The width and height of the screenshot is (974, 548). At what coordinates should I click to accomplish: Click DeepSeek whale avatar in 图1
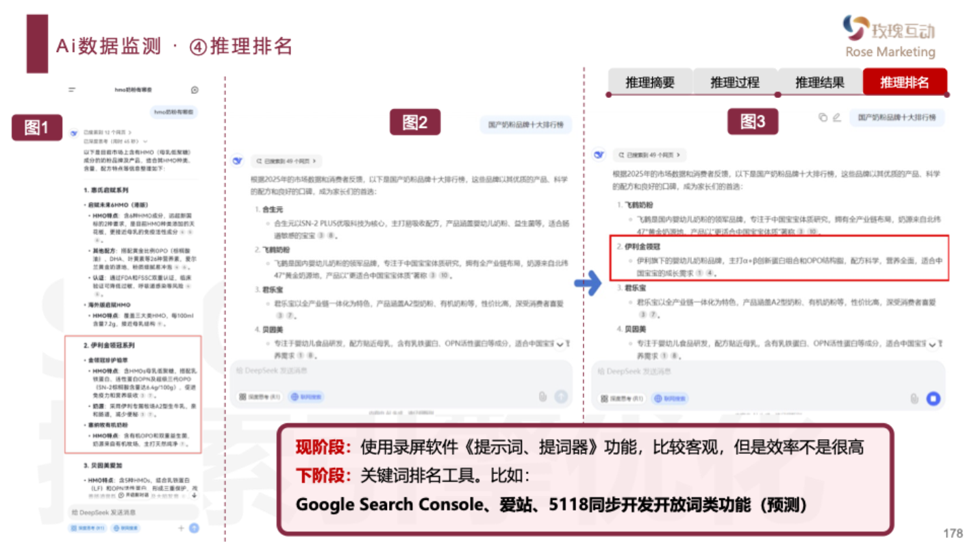[74, 133]
